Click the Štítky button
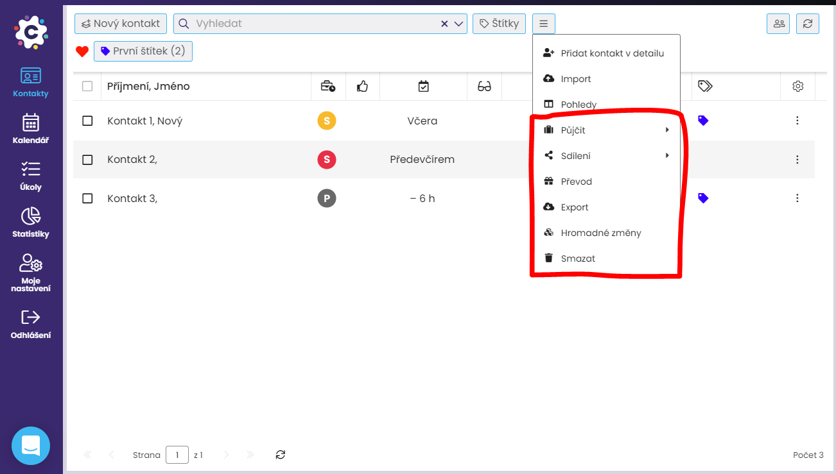Screen dimensions: 836x474 coord(499,24)
